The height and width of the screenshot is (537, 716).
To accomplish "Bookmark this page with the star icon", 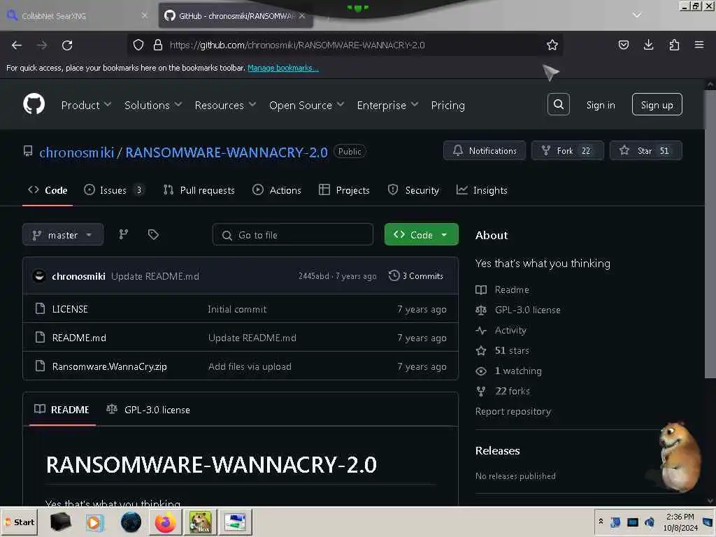I will click(552, 45).
